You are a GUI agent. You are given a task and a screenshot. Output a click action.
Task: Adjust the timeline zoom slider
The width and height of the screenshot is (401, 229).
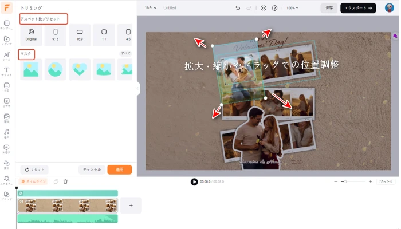343,181
